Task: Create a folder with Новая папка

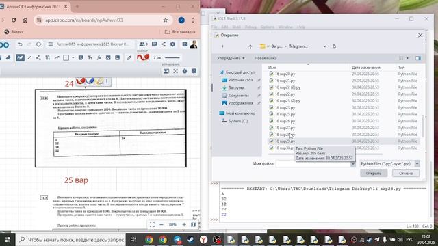Action: (266, 58)
